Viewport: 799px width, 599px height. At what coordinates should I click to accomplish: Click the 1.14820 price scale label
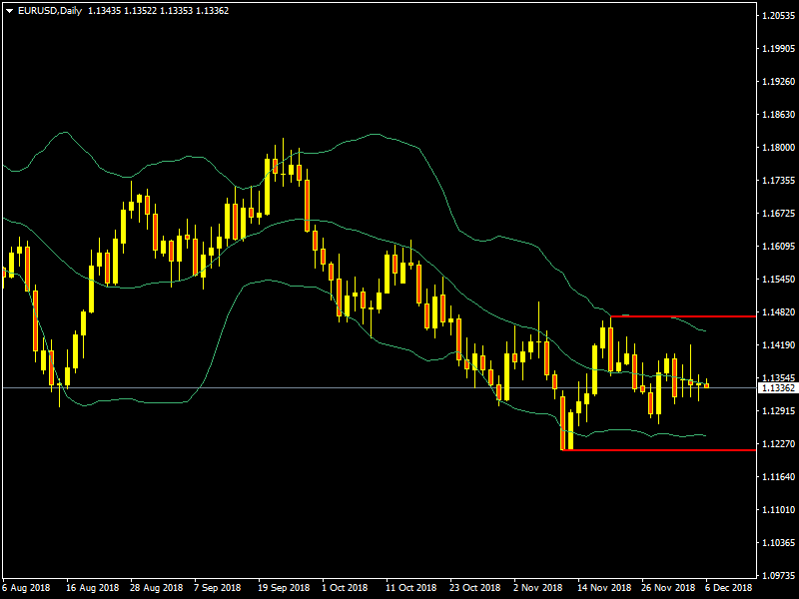(777, 312)
